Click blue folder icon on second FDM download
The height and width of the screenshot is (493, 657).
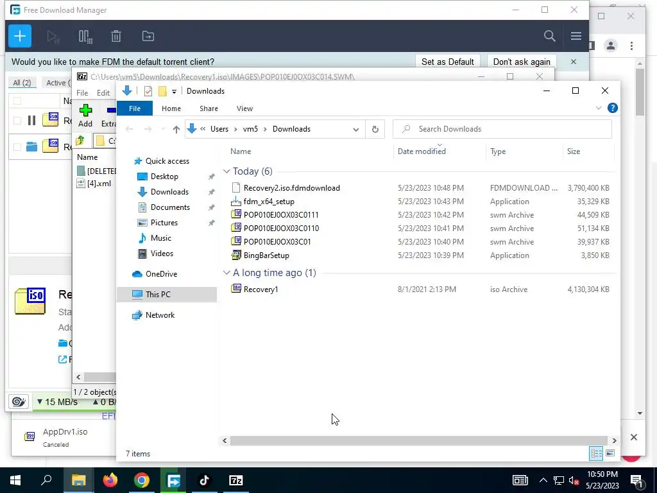(x=31, y=147)
